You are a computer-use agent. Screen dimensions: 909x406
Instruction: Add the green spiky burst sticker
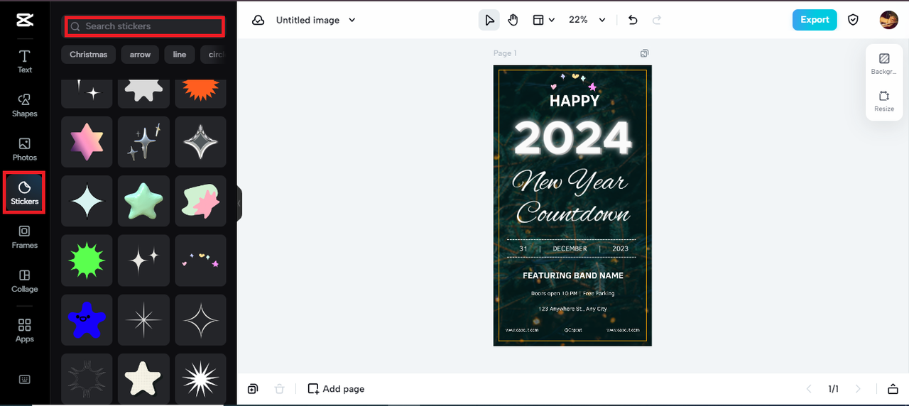click(87, 260)
